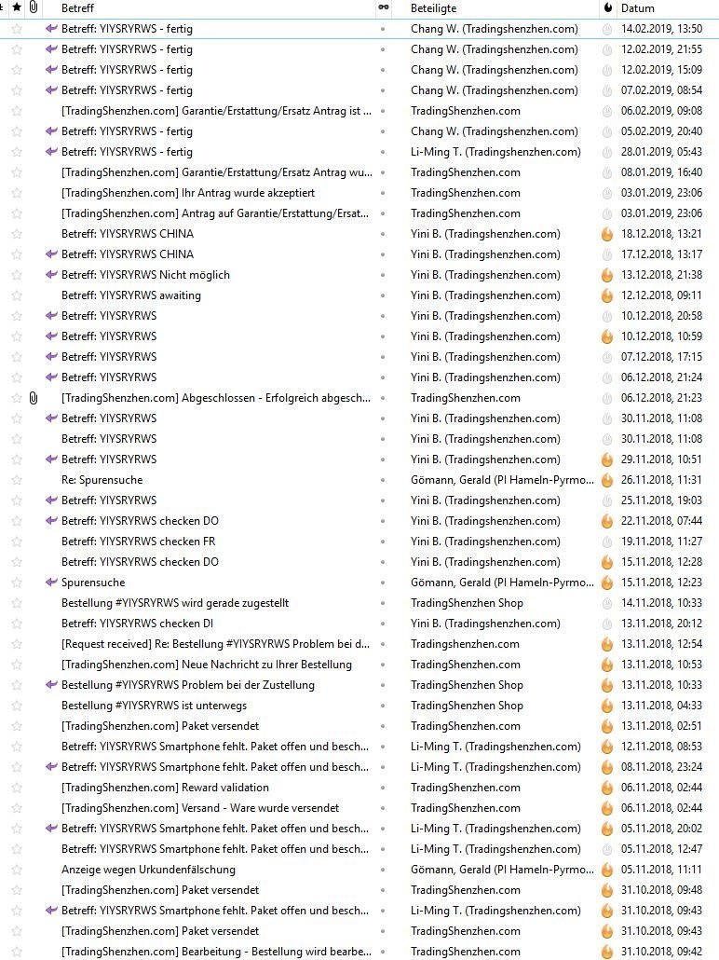The width and height of the screenshot is (719, 960).
Task: Toggle junk flame on 12.11.2018, 08:53 message
Action: tap(607, 747)
